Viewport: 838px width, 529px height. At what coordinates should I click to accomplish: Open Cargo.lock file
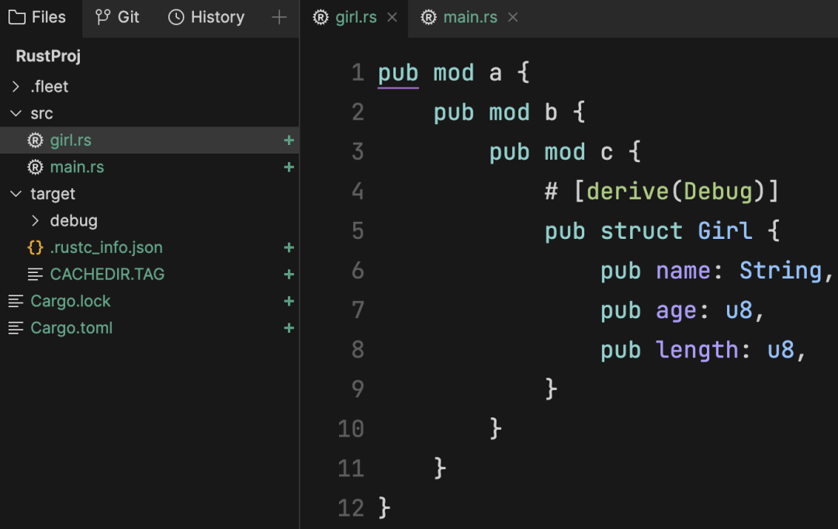[150, 302]
